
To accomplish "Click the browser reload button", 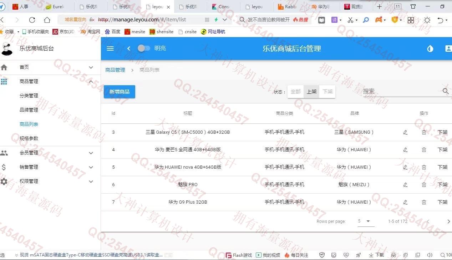I will [x=32, y=20].
